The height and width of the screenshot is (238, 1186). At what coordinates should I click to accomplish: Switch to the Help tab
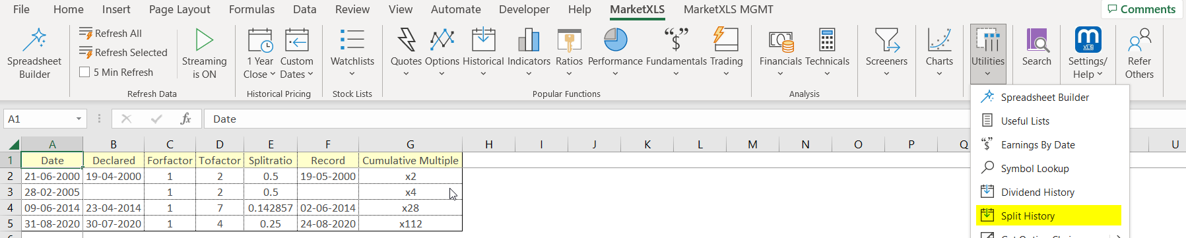[x=579, y=9]
